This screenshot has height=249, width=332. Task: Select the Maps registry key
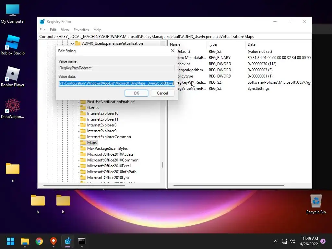point(92,143)
